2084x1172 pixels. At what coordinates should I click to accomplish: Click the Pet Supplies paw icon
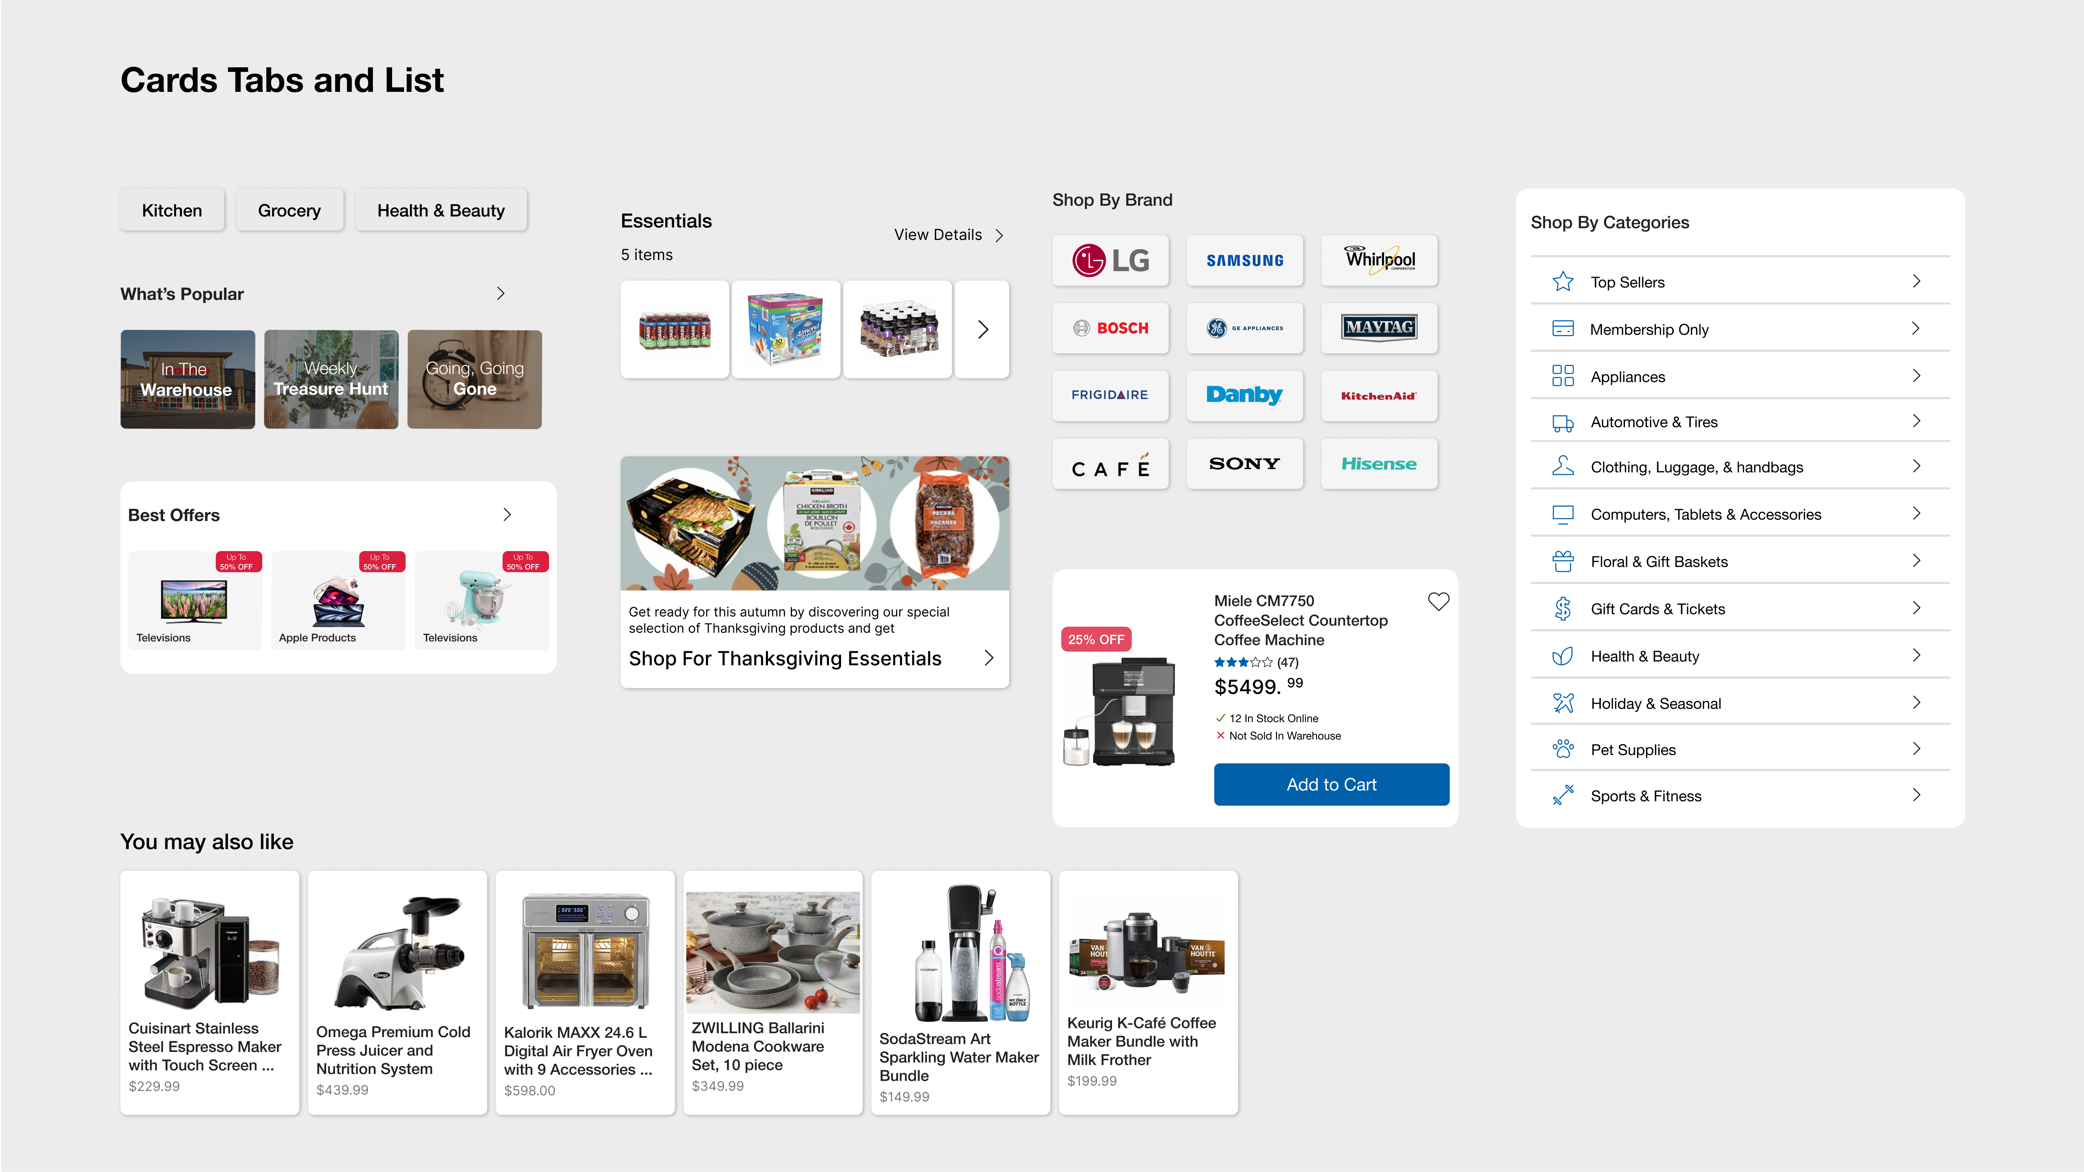click(x=1563, y=749)
